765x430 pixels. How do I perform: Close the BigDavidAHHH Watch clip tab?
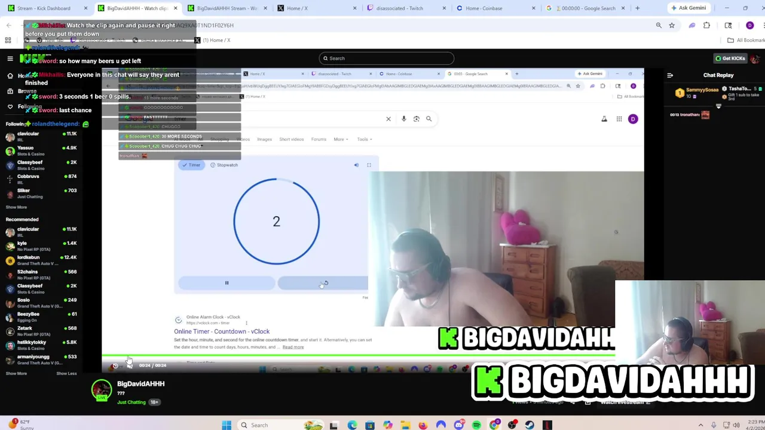click(175, 8)
